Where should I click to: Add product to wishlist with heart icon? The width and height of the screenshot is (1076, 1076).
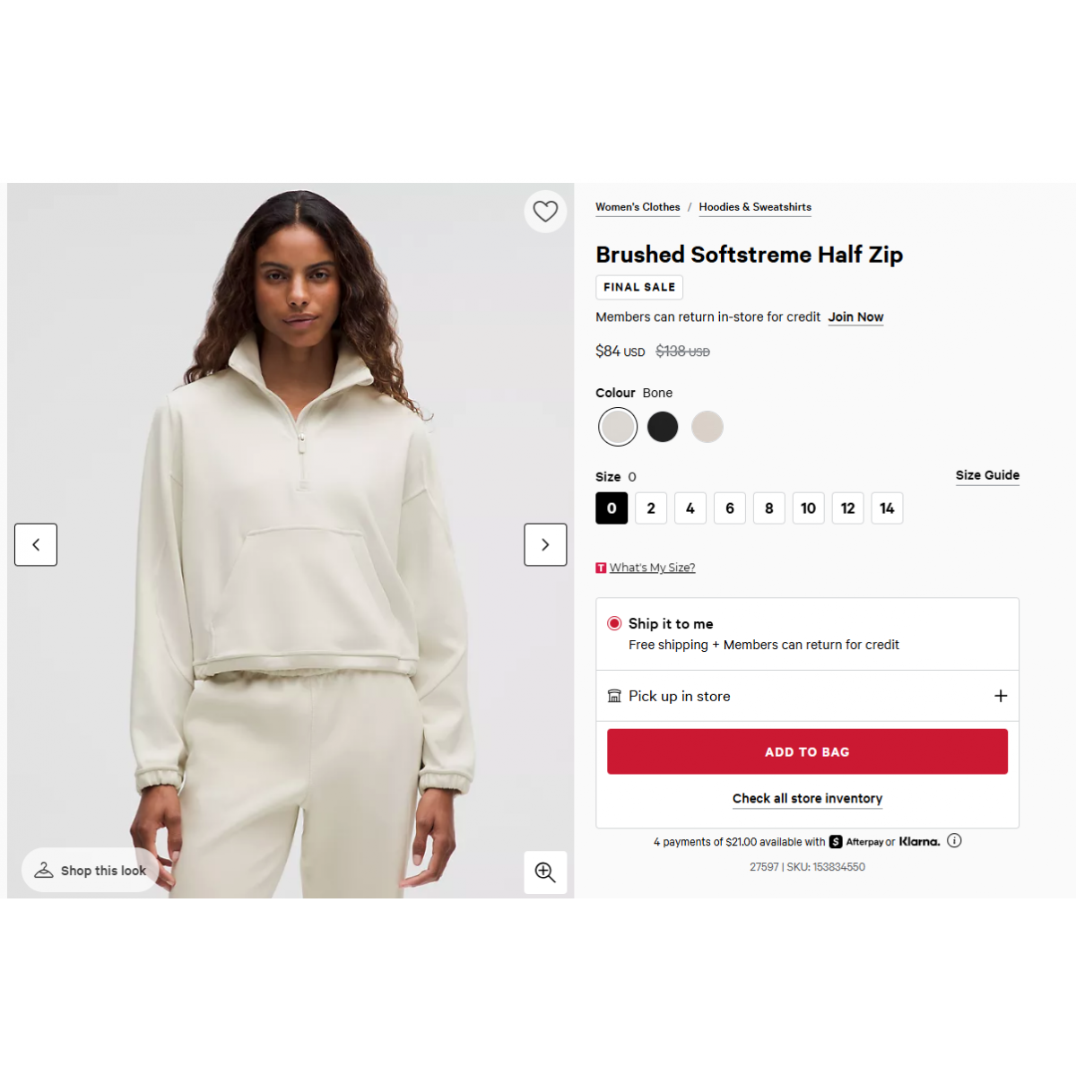coord(545,212)
